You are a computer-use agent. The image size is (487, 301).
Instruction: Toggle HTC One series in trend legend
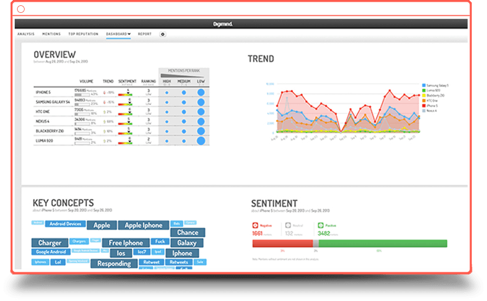[x=430, y=100]
